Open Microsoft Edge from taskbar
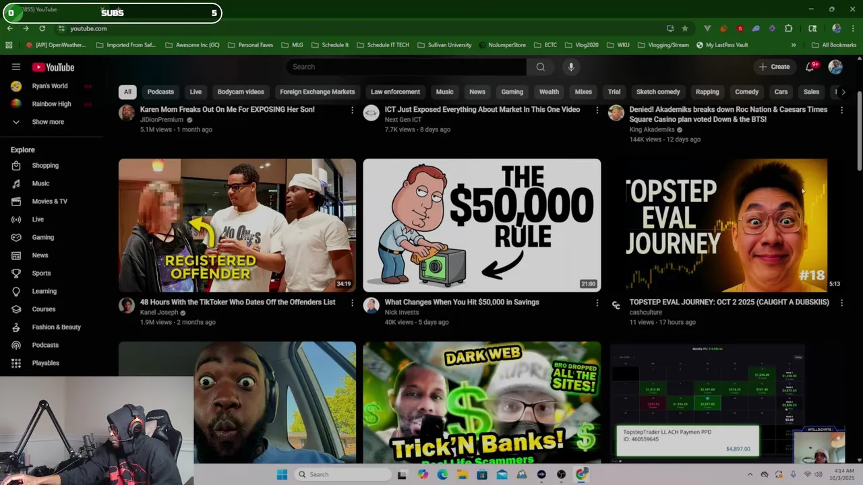863x485 pixels. (x=442, y=474)
